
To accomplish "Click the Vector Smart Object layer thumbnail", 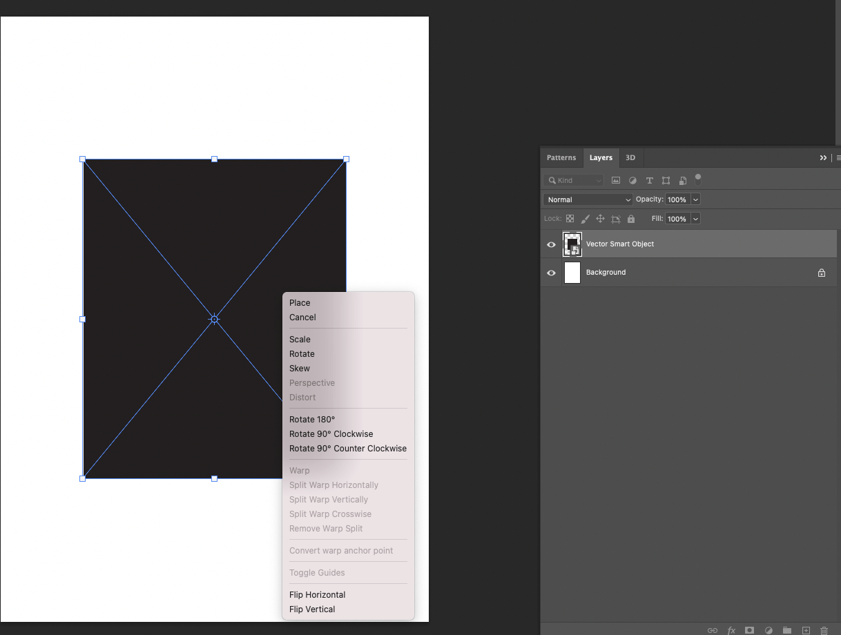I will 572,244.
